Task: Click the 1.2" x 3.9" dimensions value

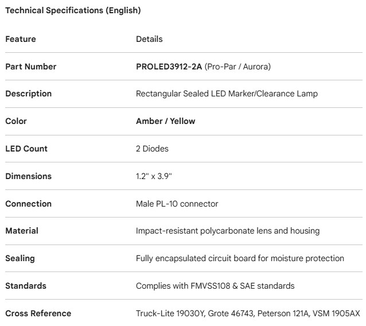Action: pos(154,176)
